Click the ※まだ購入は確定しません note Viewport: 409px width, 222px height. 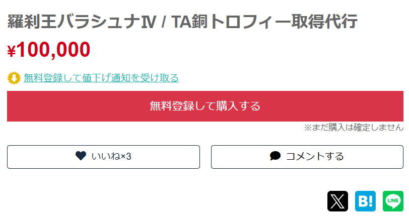[x=354, y=128]
